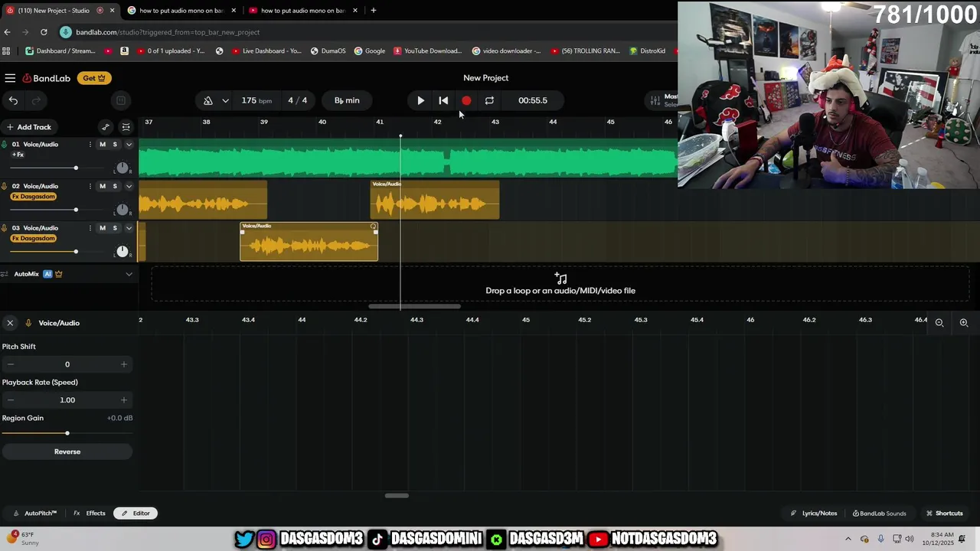980x551 pixels.
Task: Decrease Pitch Shift with the minus button
Action: [11, 364]
